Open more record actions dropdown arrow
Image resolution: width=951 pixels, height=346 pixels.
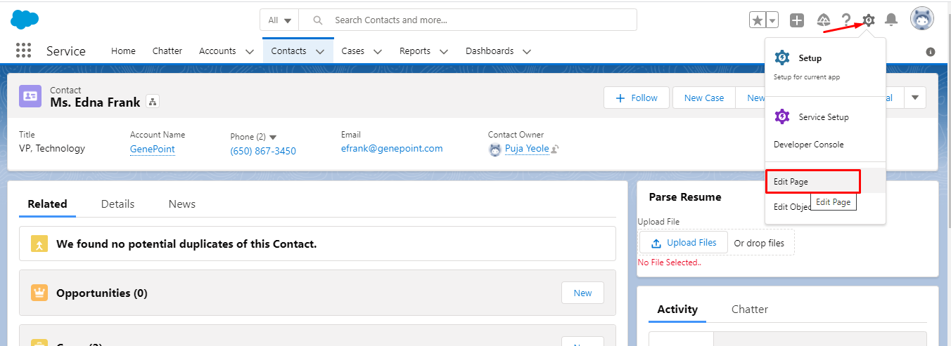tap(914, 98)
